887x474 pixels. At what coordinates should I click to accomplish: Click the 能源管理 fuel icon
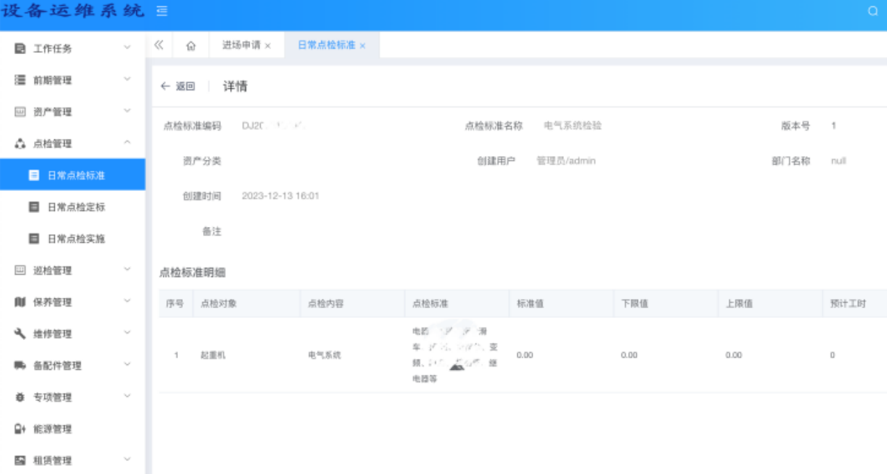coord(20,429)
